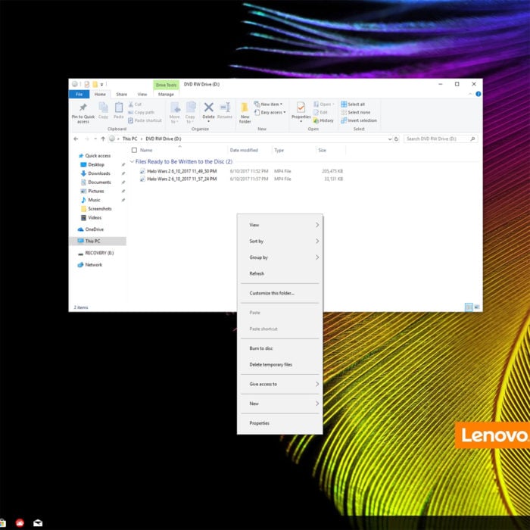Expand address bar history dropdown

[x=390, y=139]
